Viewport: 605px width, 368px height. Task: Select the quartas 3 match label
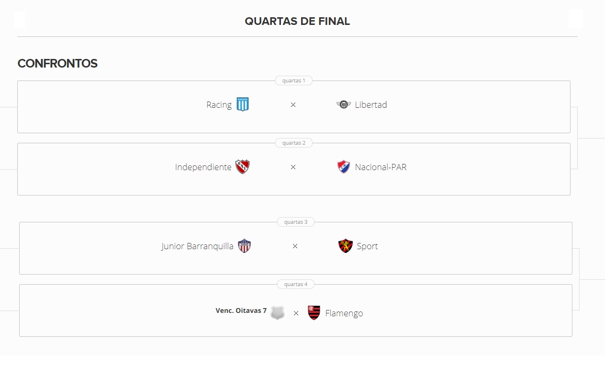(x=296, y=222)
